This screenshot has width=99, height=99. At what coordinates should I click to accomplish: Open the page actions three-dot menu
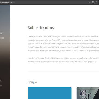(x=90, y=2)
